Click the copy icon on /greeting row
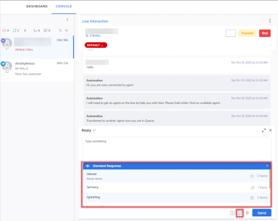 tap(252, 198)
